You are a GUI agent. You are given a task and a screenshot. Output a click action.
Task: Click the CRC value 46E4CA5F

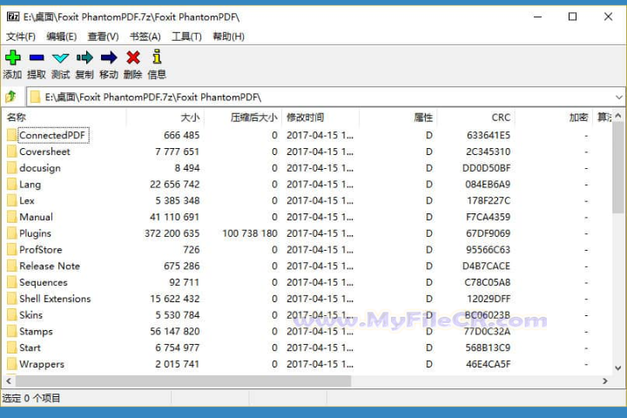(x=489, y=364)
